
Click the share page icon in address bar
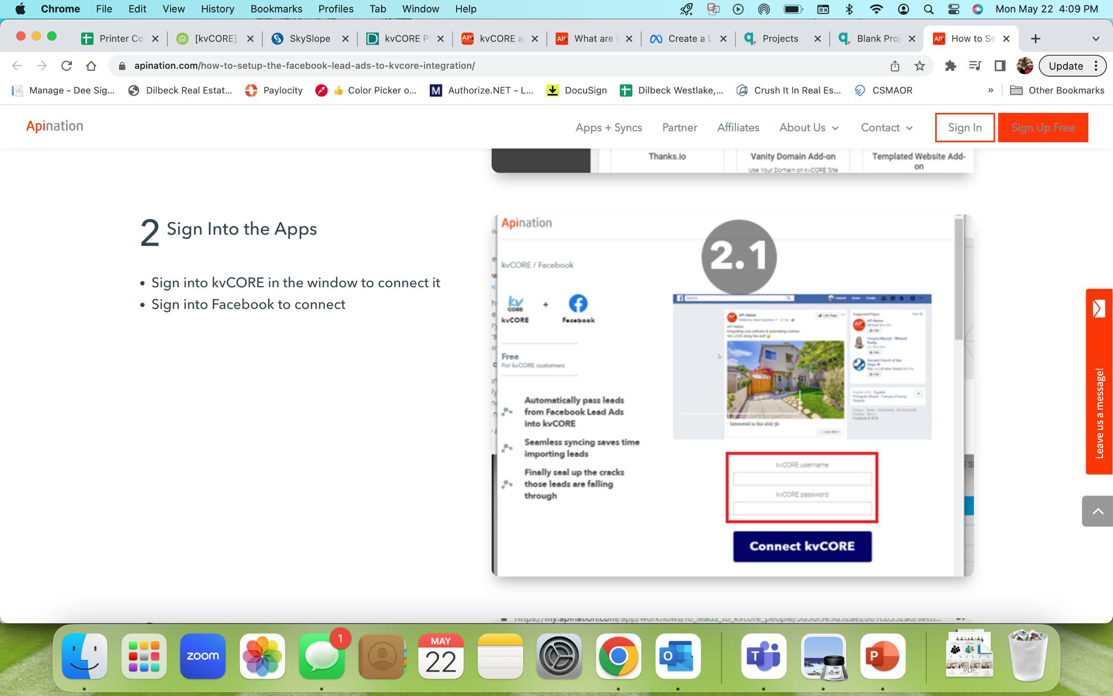tap(895, 66)
